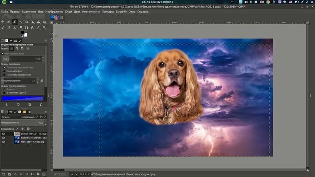Delete layer button in Layers panel
315x177 pixels.
(x=44, y=174)
